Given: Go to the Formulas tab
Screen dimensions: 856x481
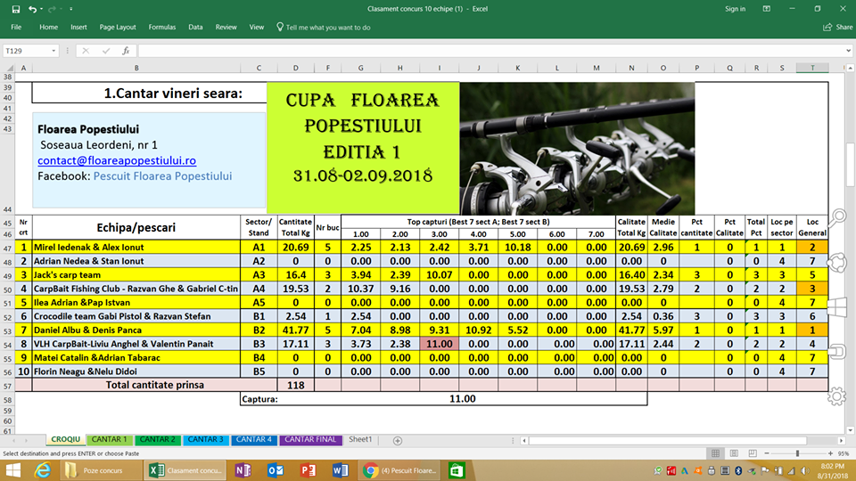Looking at the screenshot, I should point(162,28).
